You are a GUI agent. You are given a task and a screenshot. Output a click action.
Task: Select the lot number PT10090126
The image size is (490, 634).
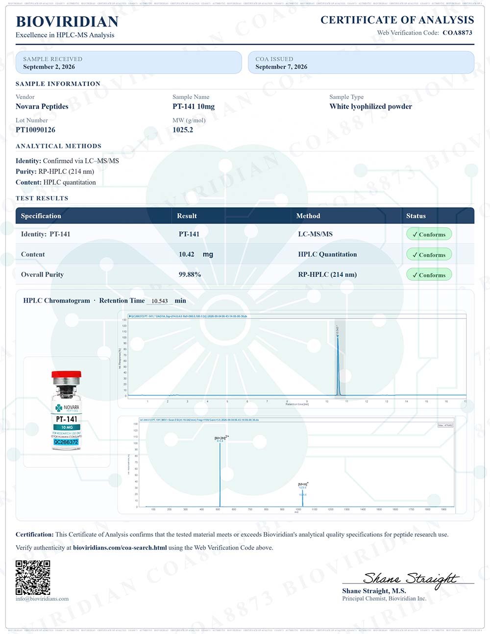35,130
